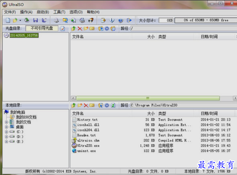Click the blue gear icon in local directory toolbar
The image size is (237, 175).
[107, 105]
